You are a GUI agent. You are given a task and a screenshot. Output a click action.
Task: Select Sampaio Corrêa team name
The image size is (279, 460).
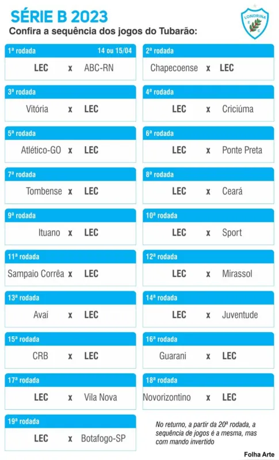36,273
